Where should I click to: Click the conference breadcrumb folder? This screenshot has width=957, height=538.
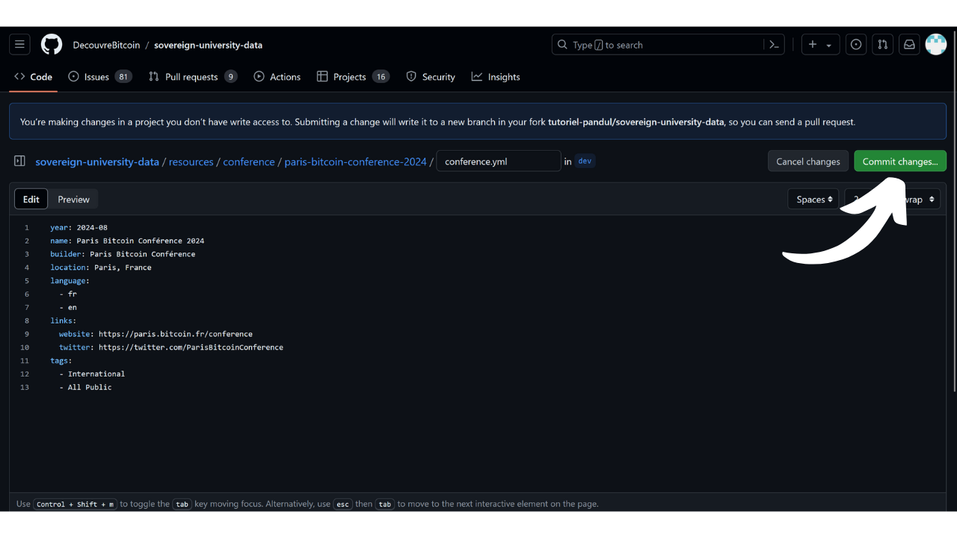pyautogui.click(x=249, y=161)
